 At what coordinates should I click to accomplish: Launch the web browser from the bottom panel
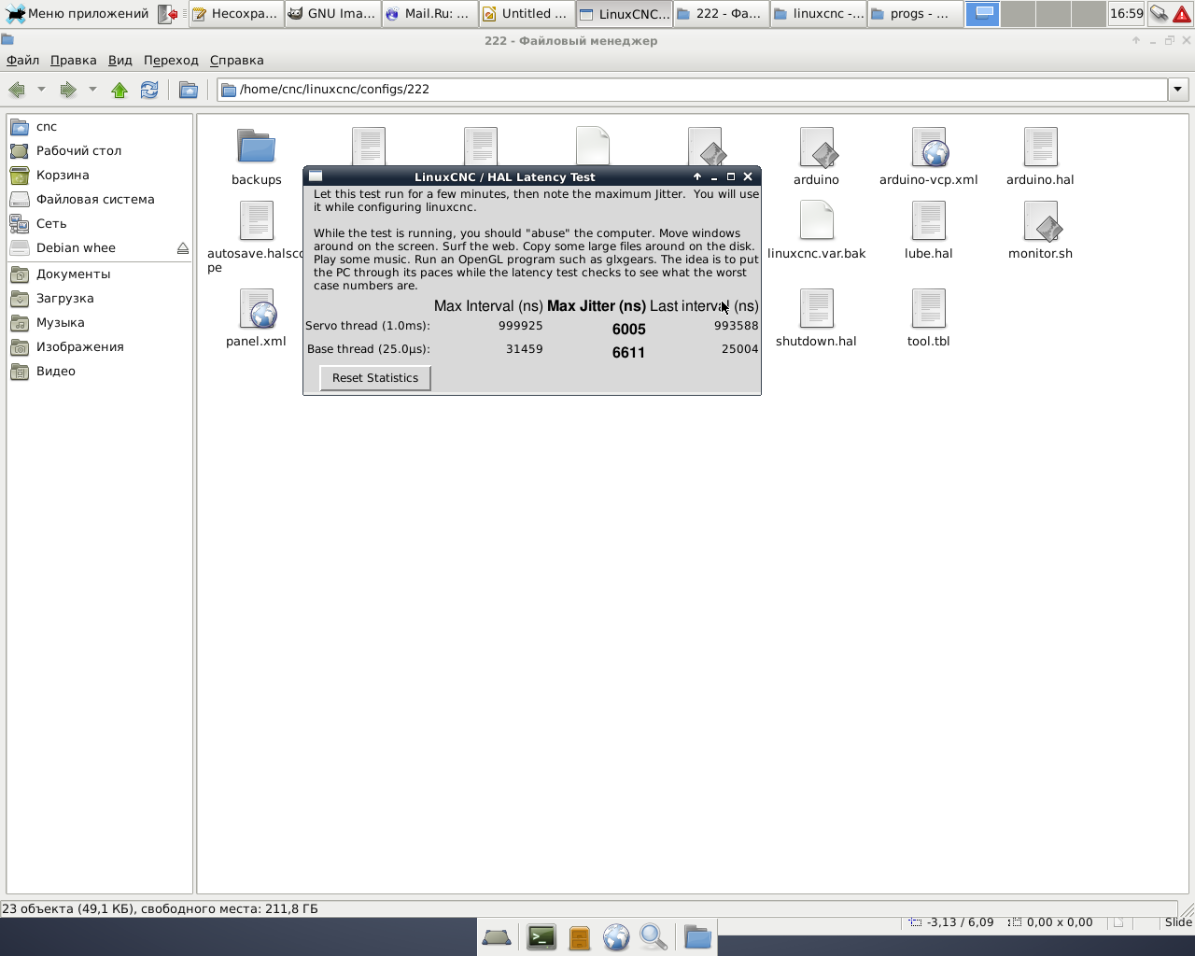click(616, 937)
